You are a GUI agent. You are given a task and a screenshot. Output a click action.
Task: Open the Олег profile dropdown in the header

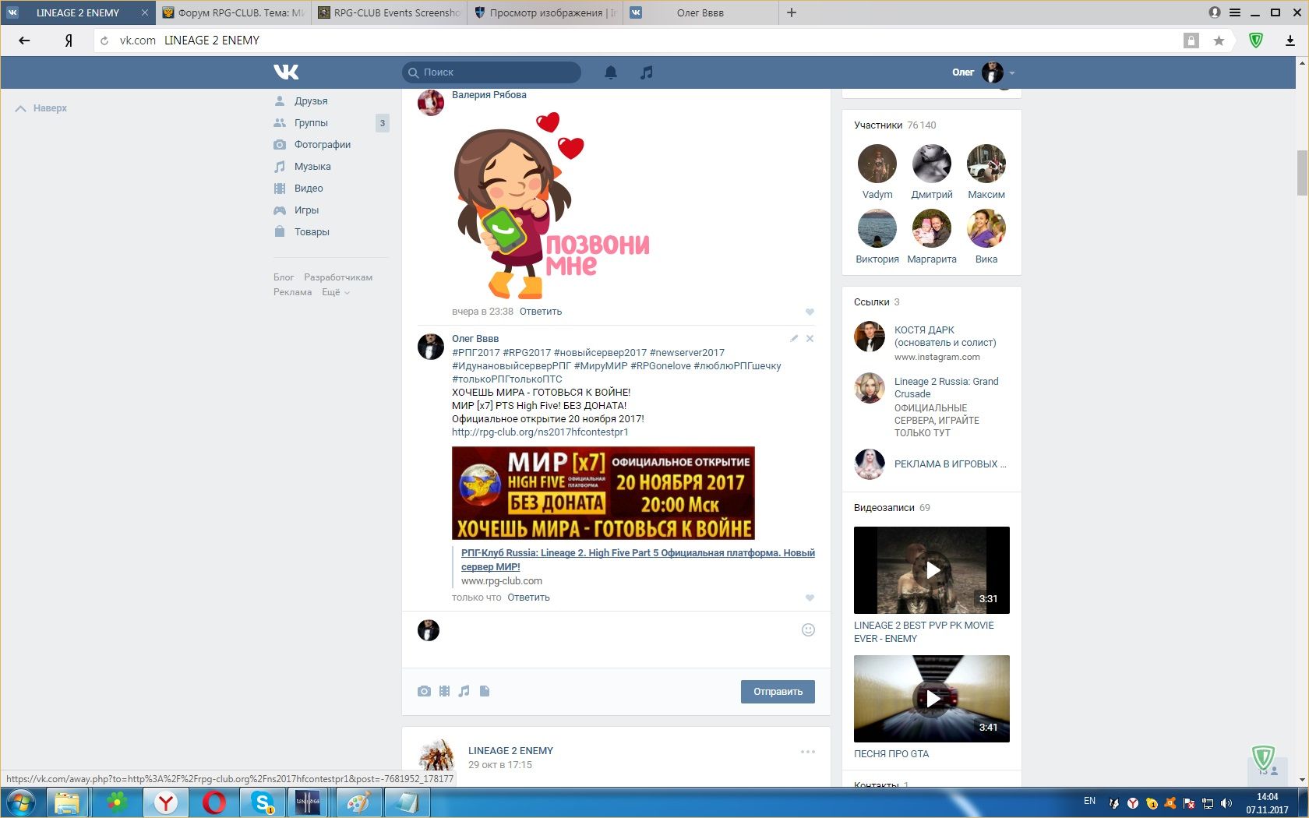983,72
